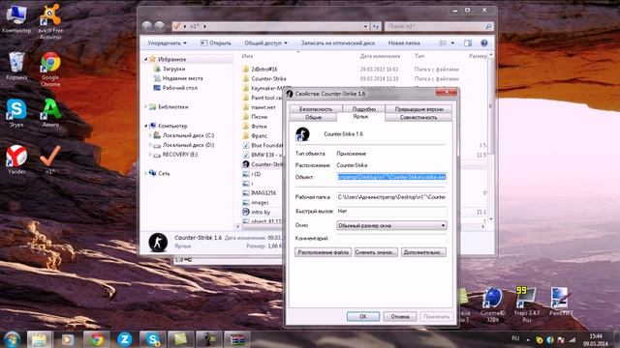Click the RU language indicator in tray
Viewport: 620px width, 348px height.
coord(515,338)
